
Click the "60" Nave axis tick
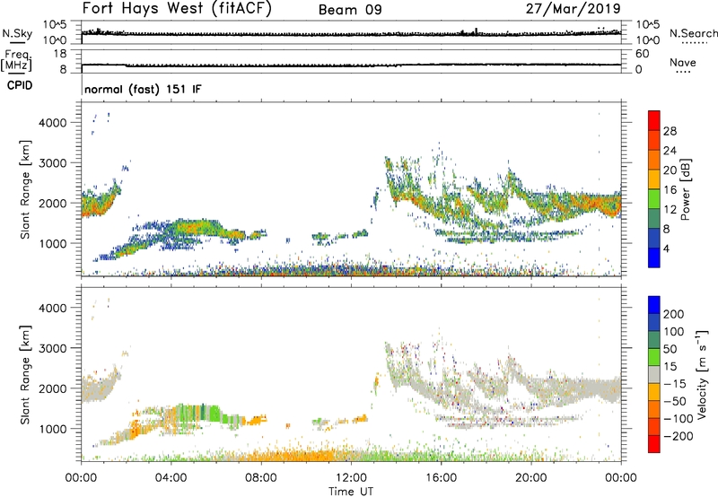point(642,54)
